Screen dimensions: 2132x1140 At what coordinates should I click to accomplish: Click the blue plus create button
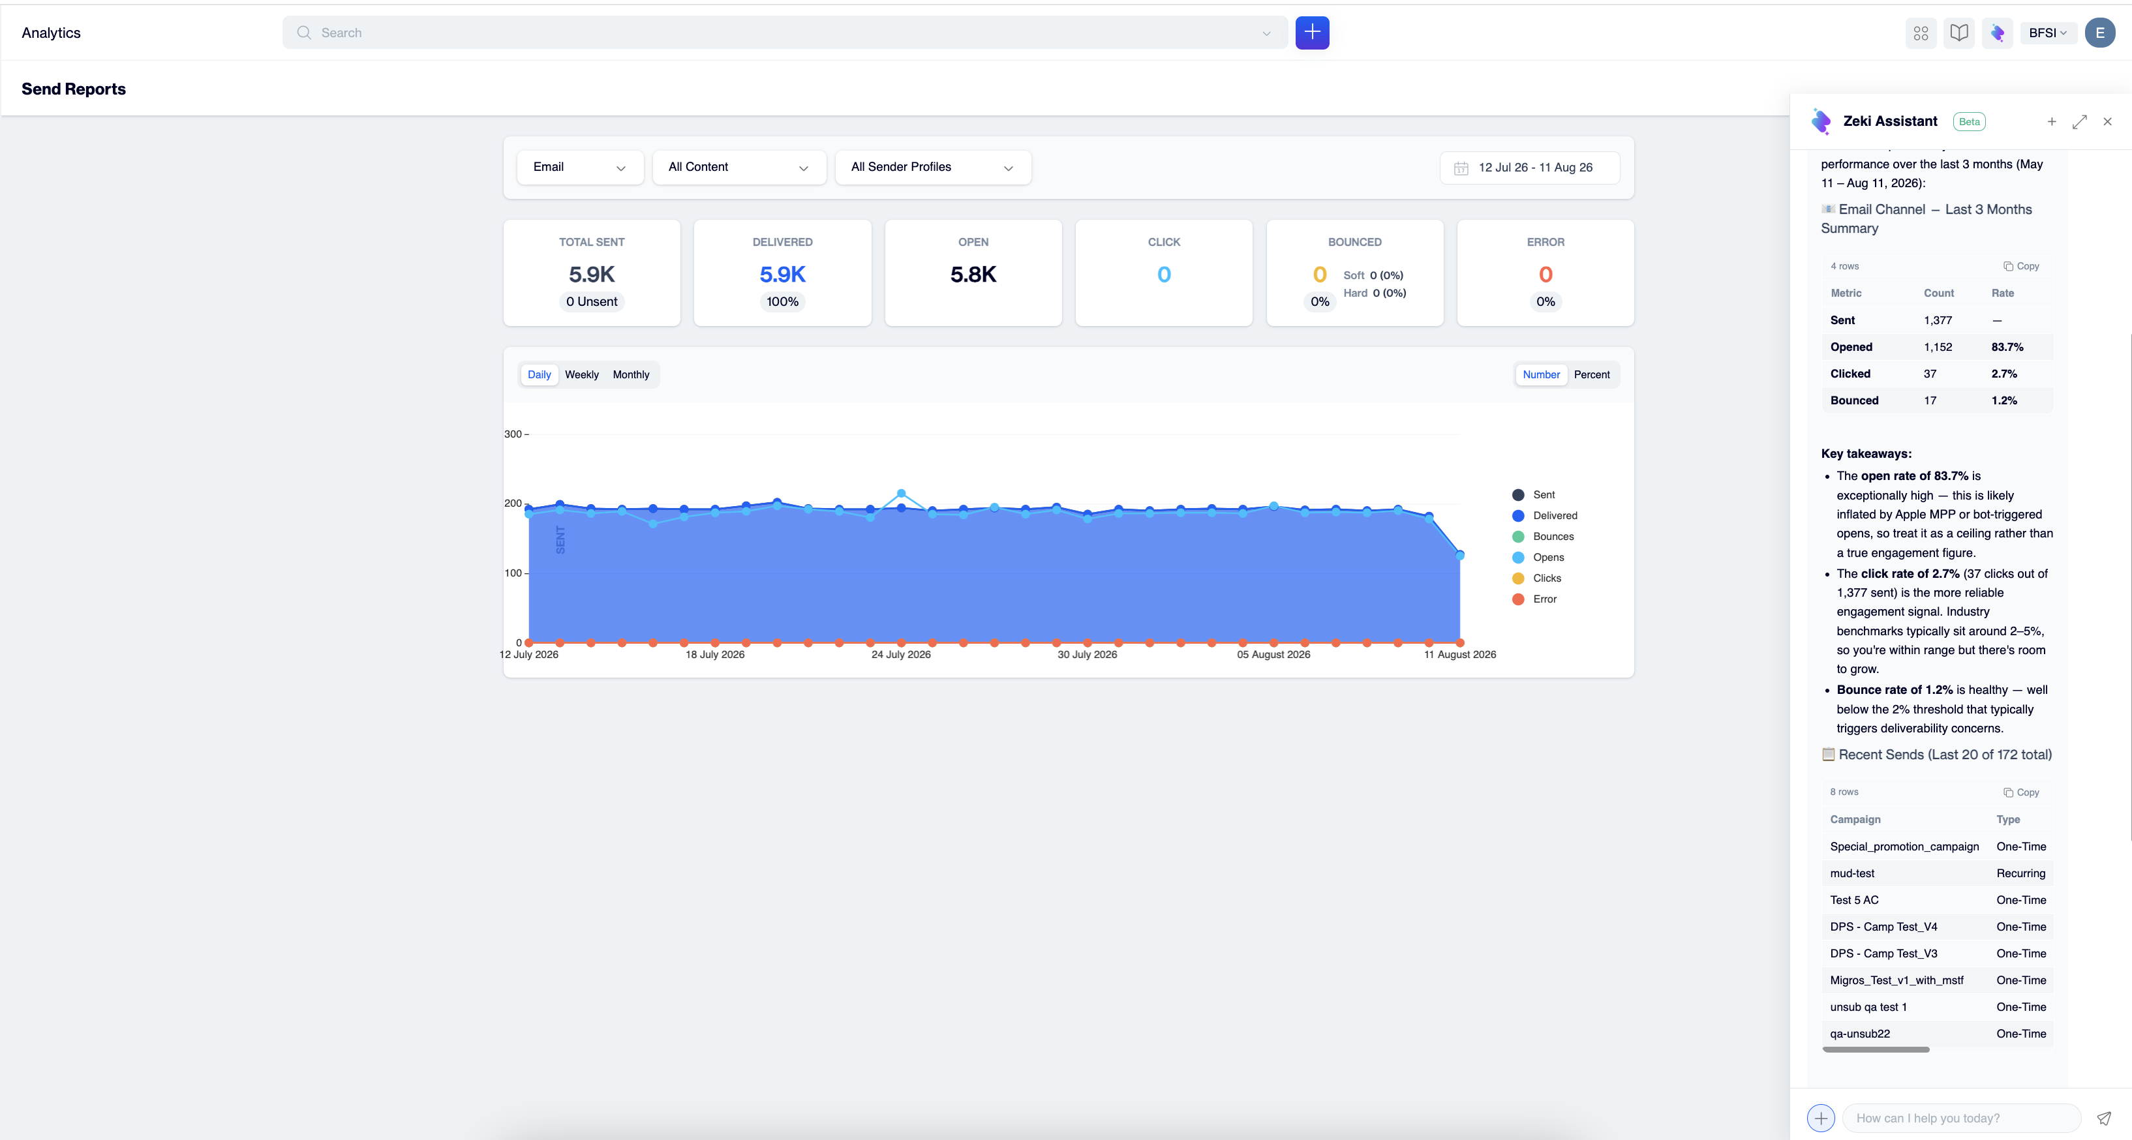coord(1312,32)
